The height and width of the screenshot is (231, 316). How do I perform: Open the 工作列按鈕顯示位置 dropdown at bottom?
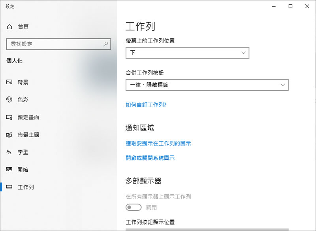(x=207, y=229)
